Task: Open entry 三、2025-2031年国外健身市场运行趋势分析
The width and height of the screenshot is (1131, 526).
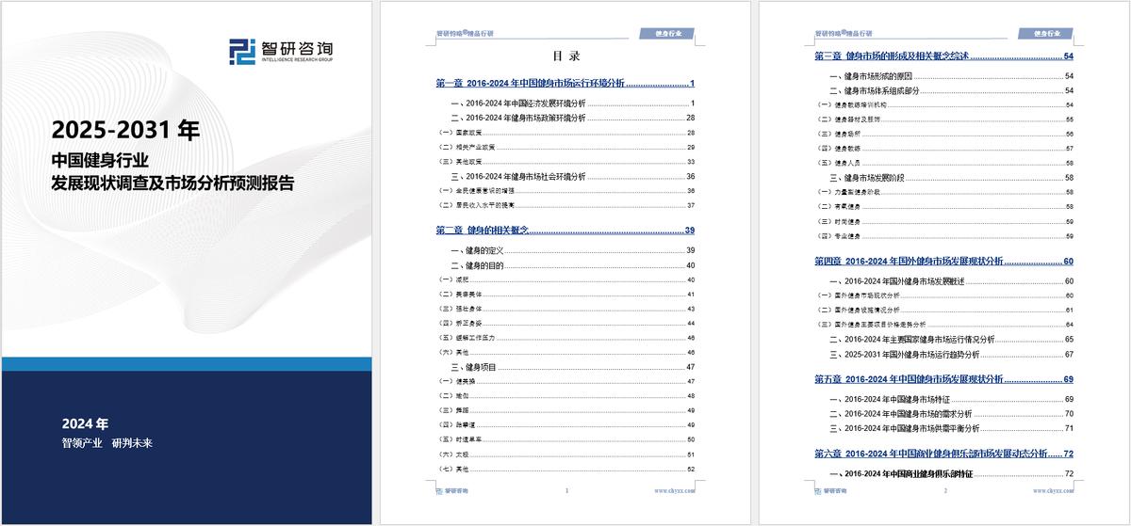Action: [x=951, y=354]
